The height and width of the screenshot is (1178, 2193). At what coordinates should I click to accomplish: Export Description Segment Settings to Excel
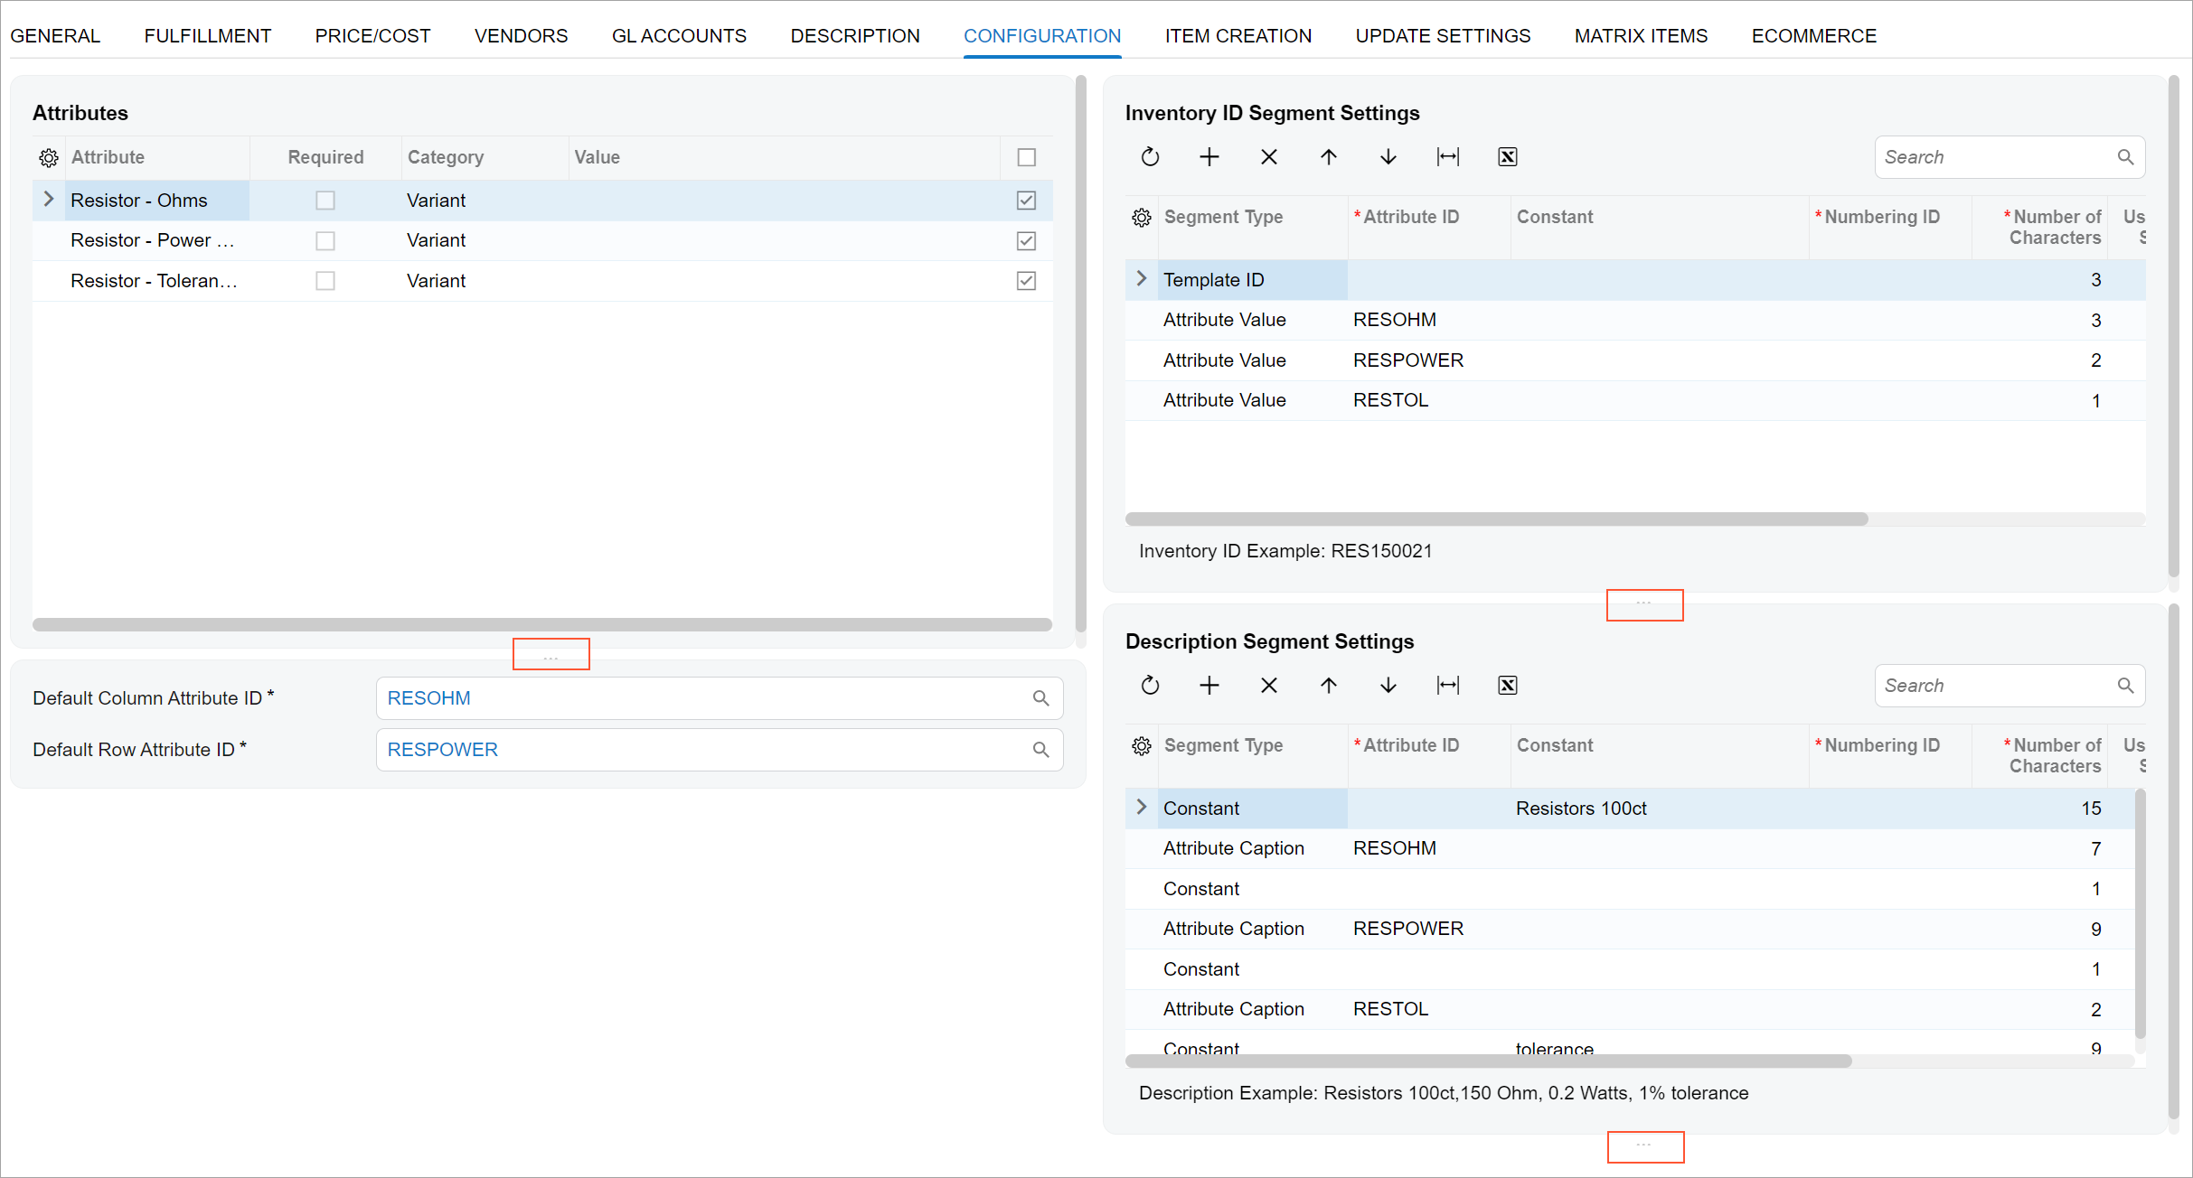coord(1507,686)
